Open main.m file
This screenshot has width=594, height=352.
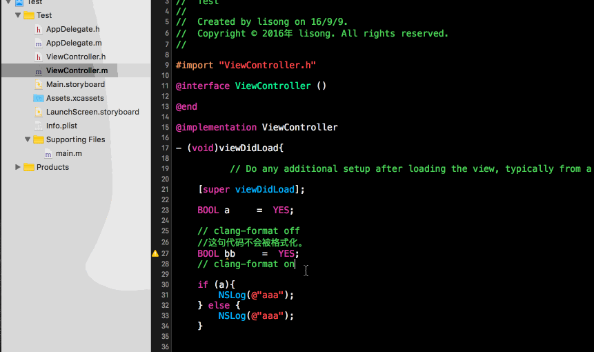coord(68,153)
